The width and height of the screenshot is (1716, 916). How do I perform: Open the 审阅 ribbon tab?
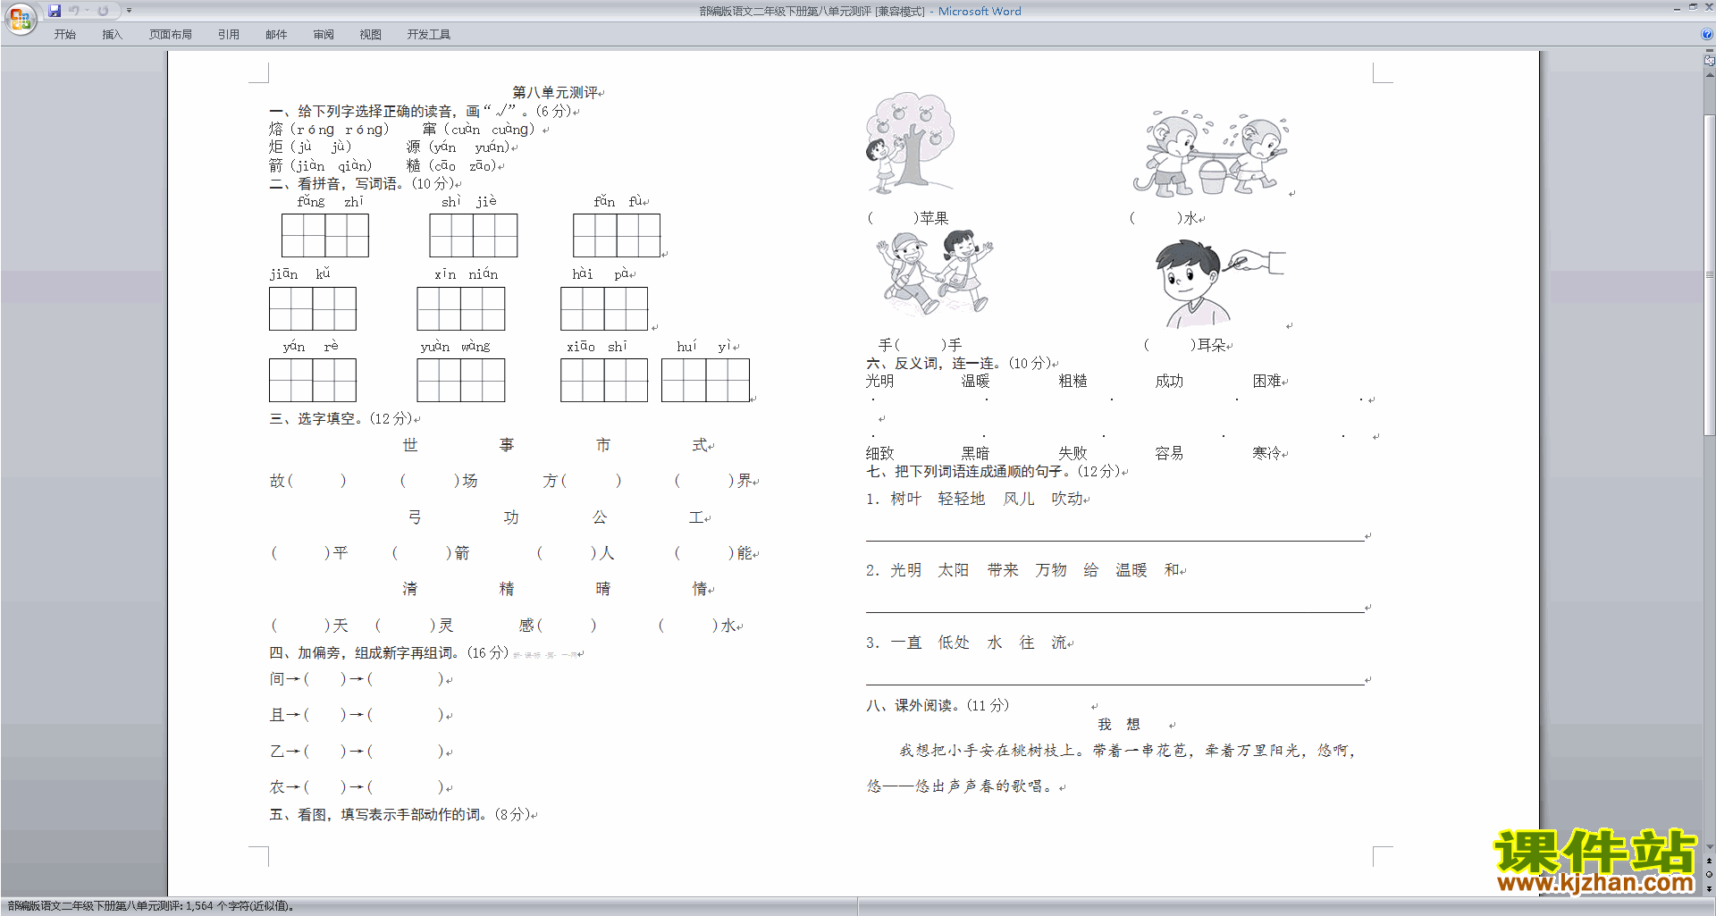324,35
